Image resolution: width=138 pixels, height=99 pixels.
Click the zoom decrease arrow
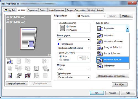[84, 59]
